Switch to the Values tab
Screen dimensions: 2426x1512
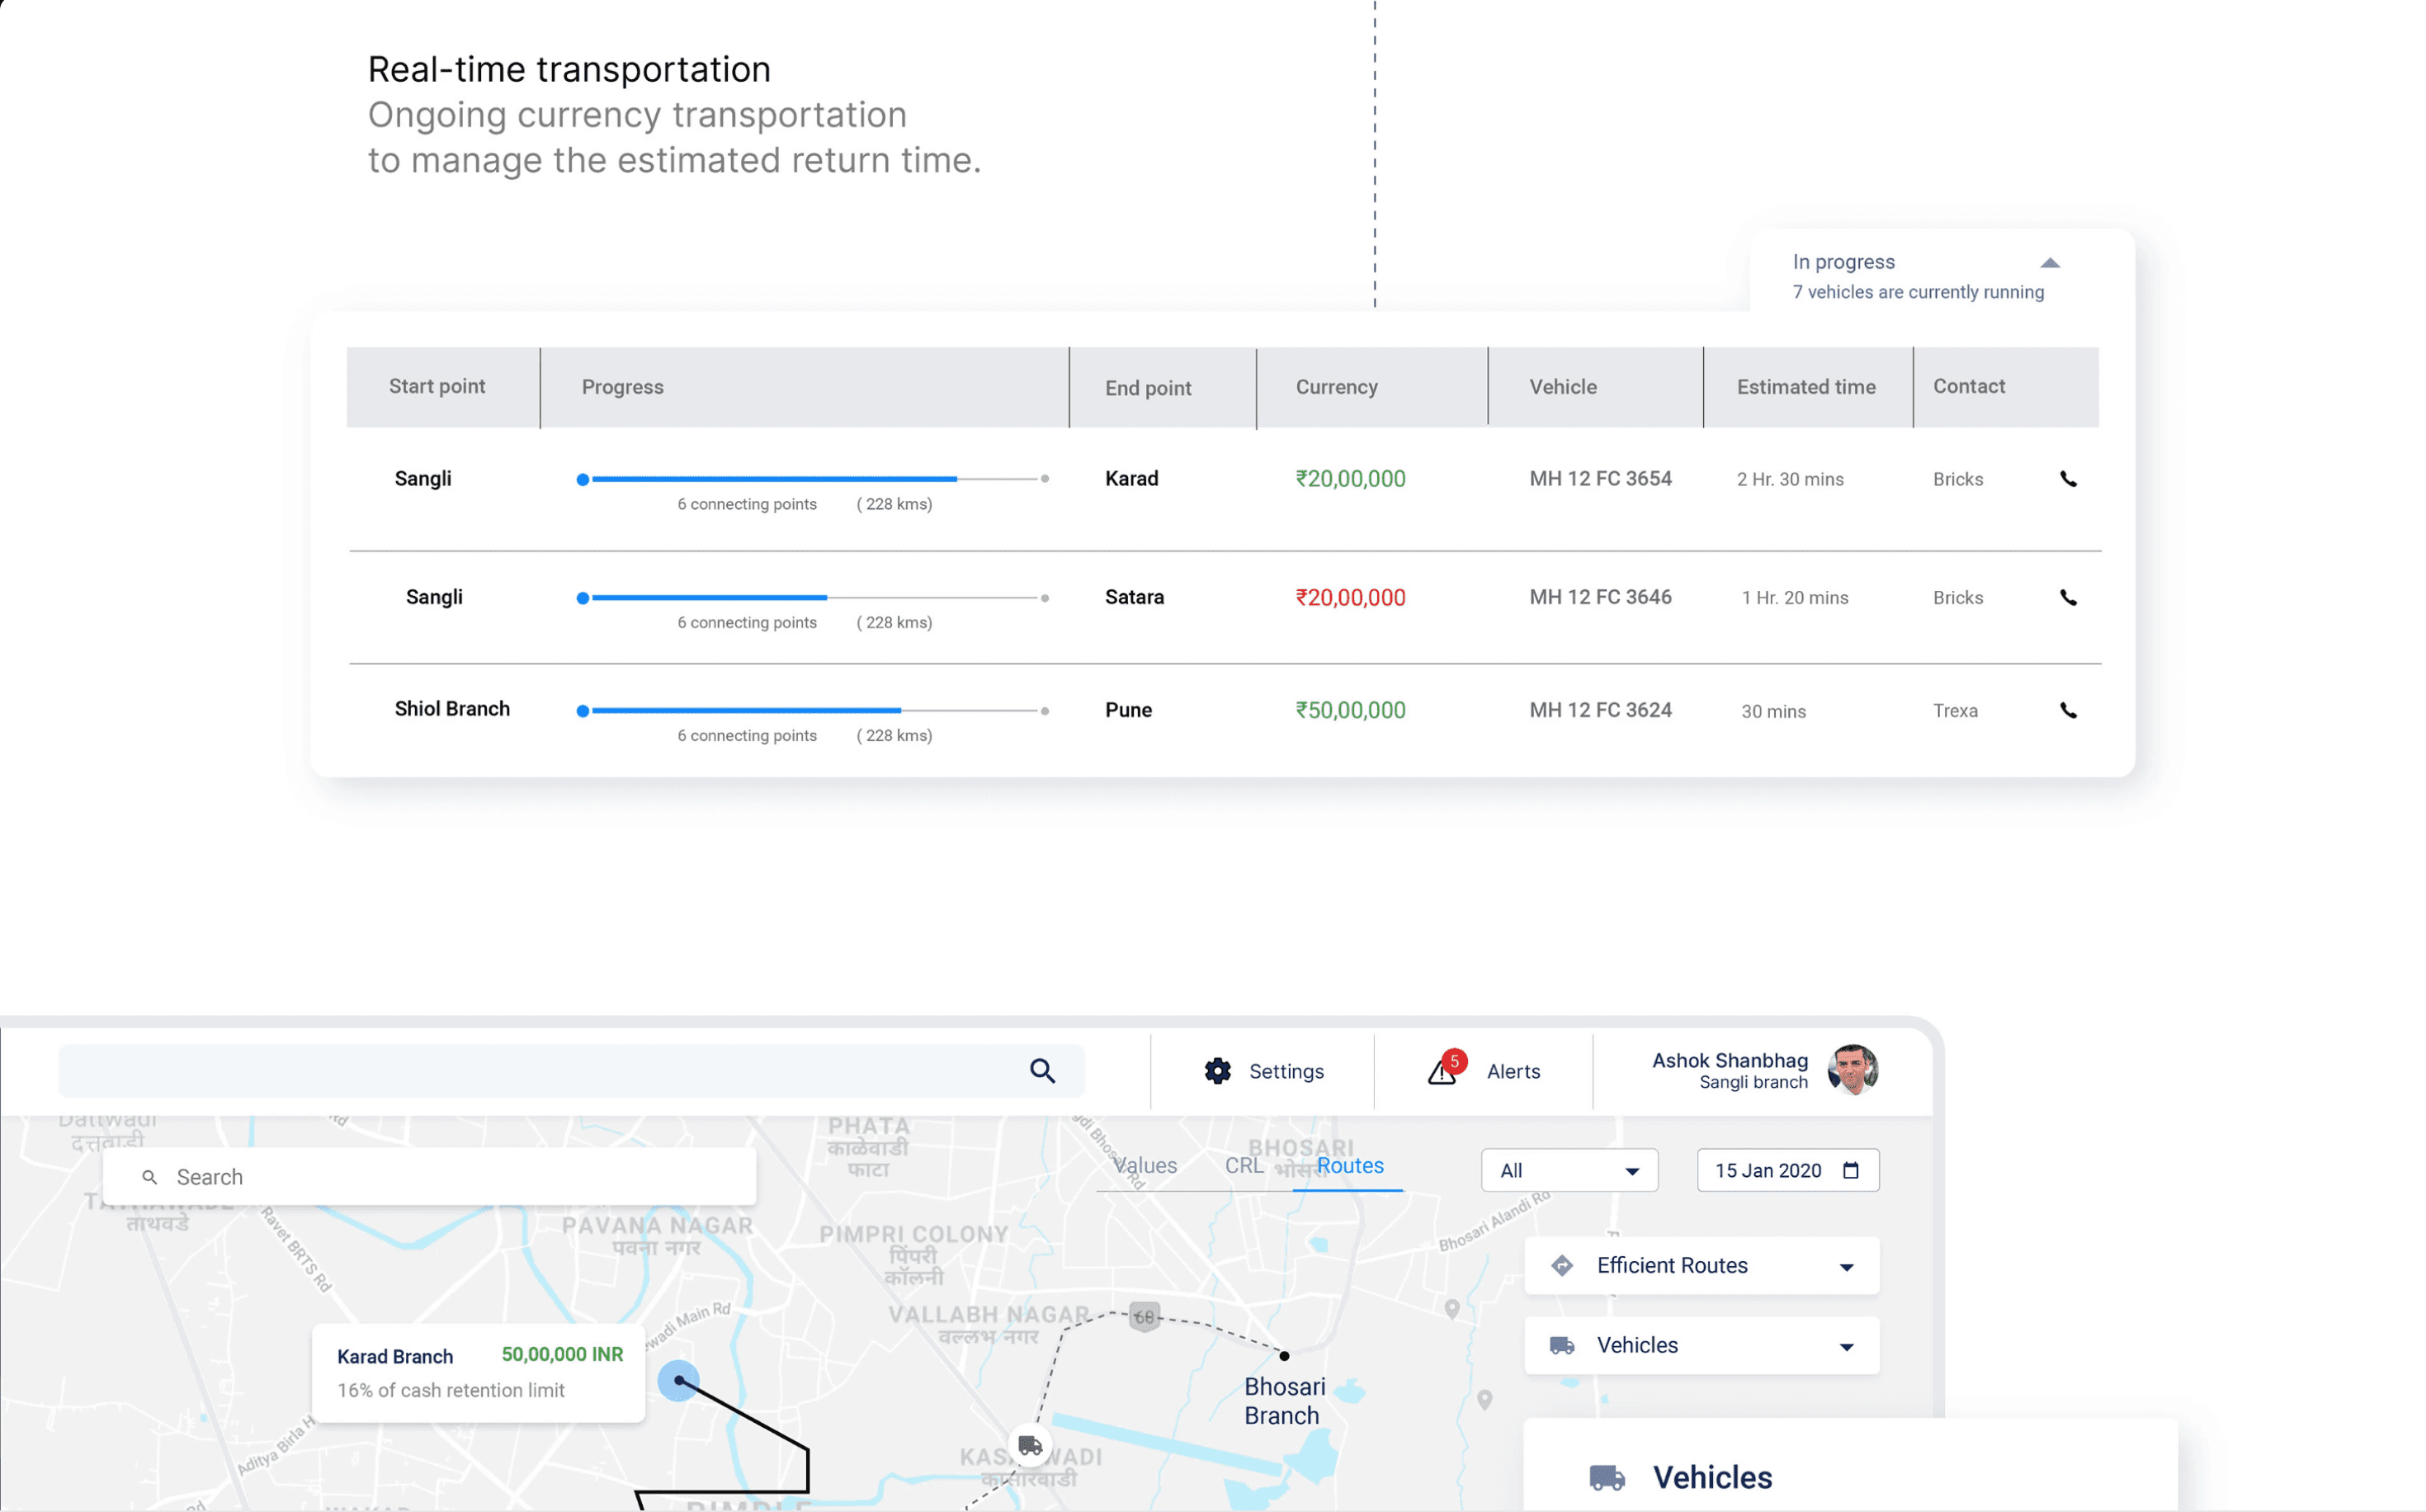(x=1145, y=1166)
